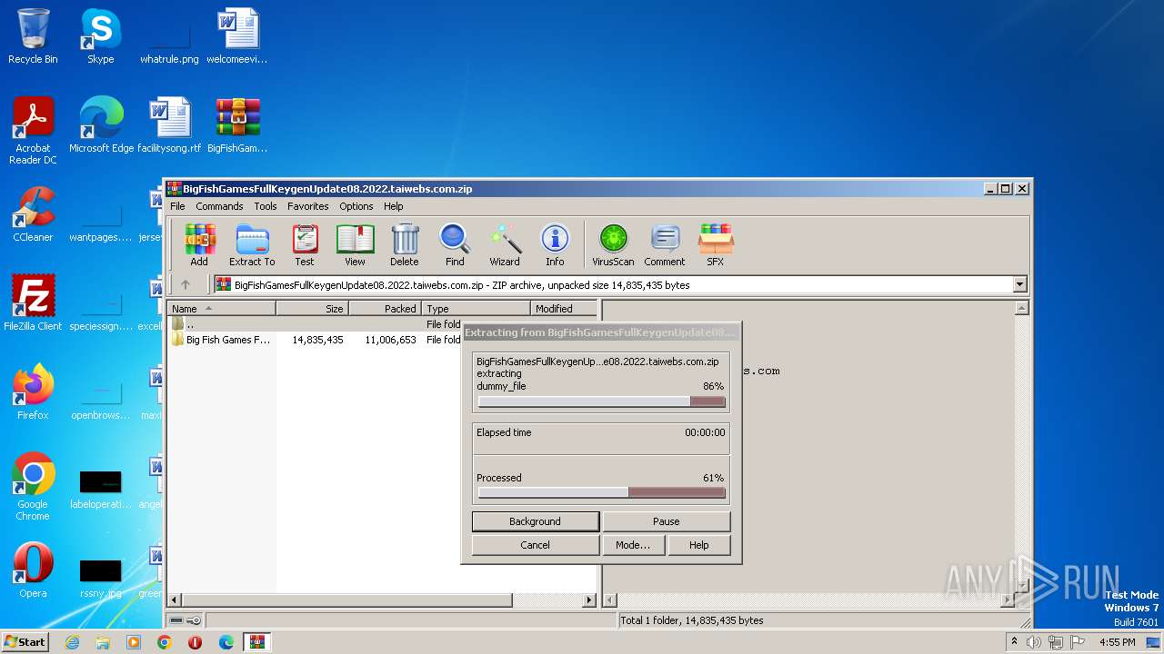Click the Add toolbar icon in WinRAR
Screen dimensions: 1164x654
199,245
